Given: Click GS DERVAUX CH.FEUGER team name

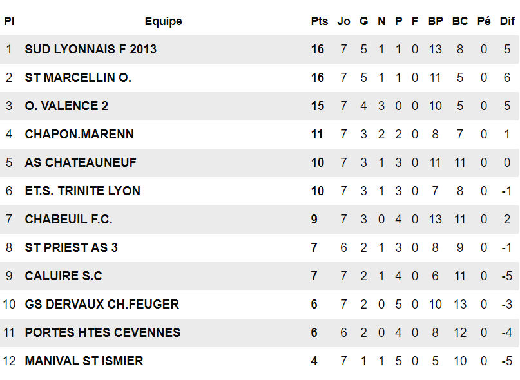Looking at the screenshot, I should click(x=102, y=305).
